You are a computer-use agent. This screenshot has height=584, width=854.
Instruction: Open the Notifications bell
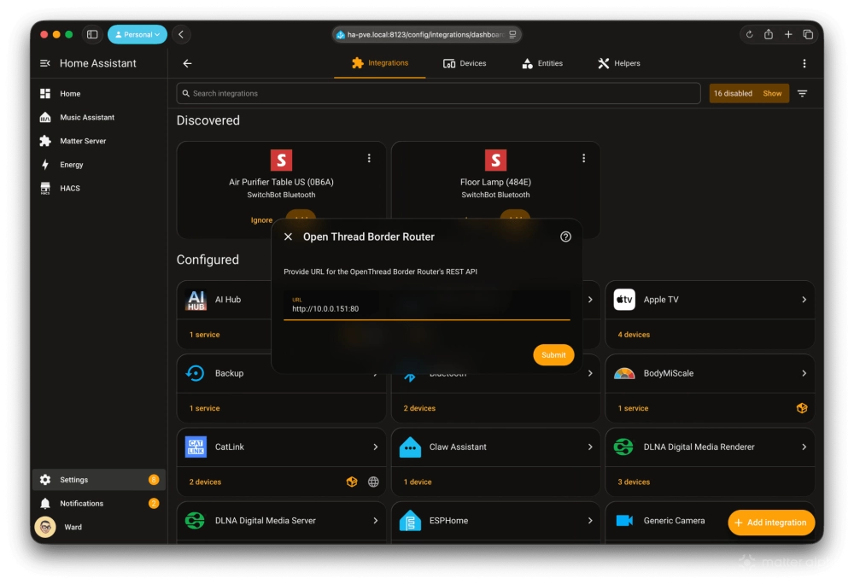45,504
